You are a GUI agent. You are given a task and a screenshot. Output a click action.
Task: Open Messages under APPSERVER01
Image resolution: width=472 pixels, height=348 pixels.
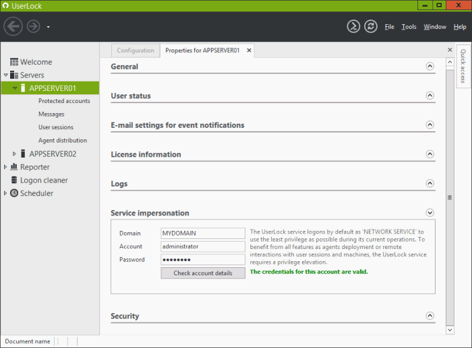[x=51, y=114]
